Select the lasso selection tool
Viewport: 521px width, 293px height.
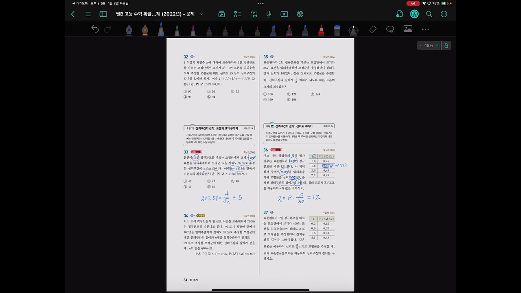tap(390, 29)
